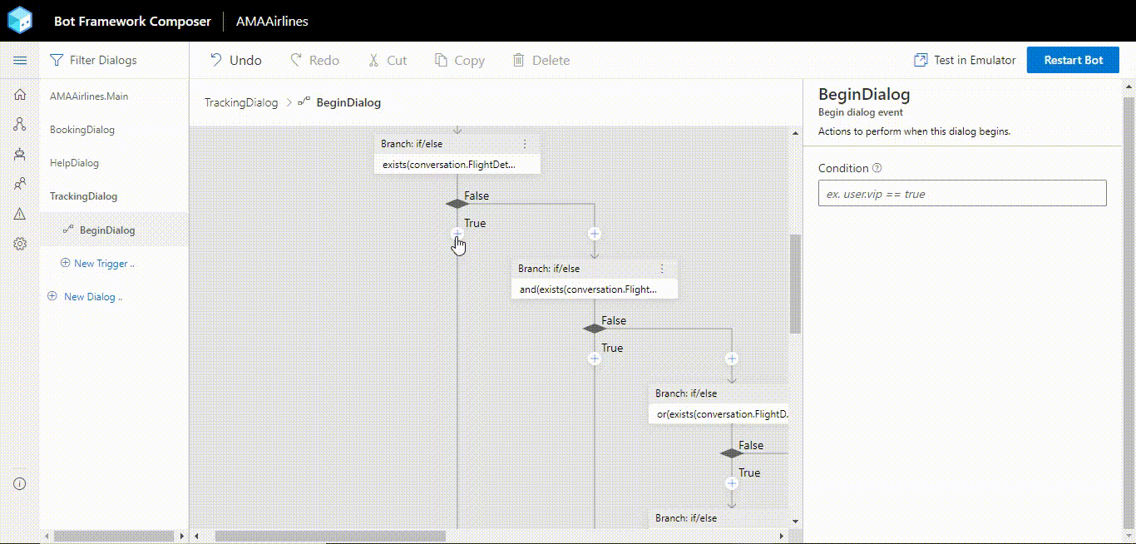The height and width of the screenshot is (544, 1136).
Task: Select the Design flow icon in the sidebar
Action: (x=20, y=124)
